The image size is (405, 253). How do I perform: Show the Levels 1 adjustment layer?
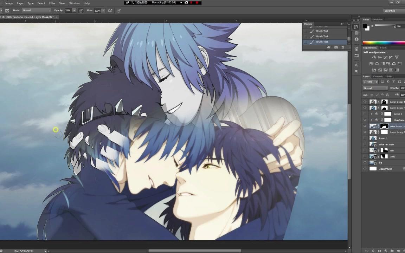[365, 114]
